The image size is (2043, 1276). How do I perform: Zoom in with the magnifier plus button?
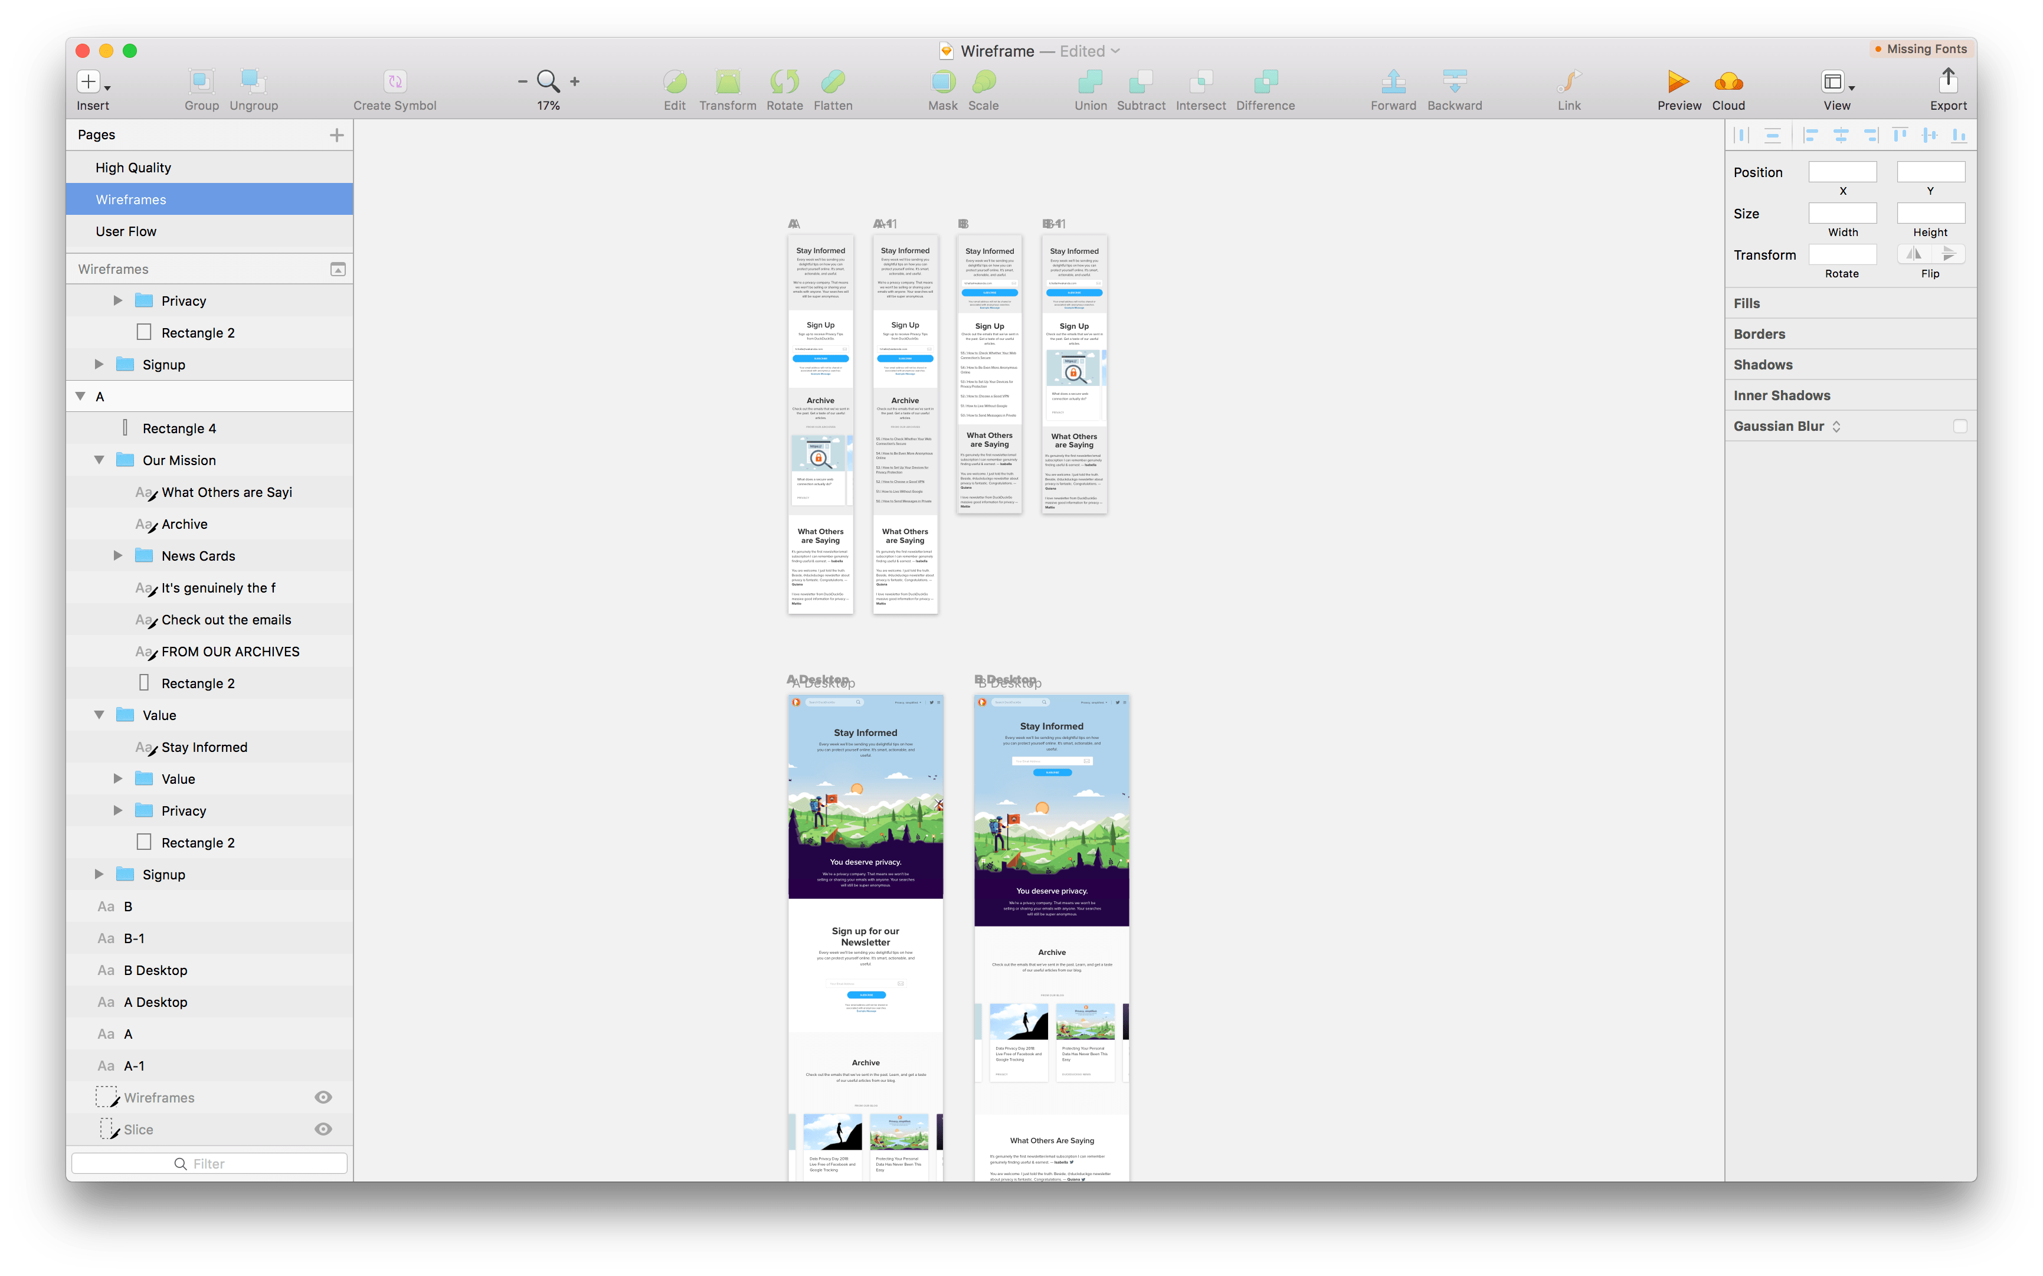pyautogui.click(x=575, y=82)
